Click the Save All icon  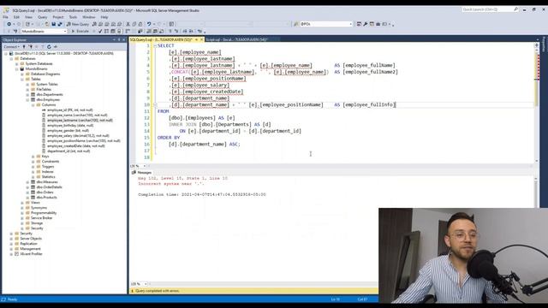[60, 24]
